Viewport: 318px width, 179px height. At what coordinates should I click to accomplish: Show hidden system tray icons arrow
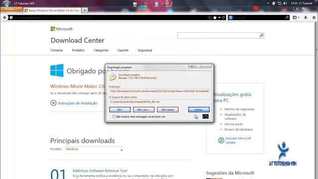pos(268,3)
